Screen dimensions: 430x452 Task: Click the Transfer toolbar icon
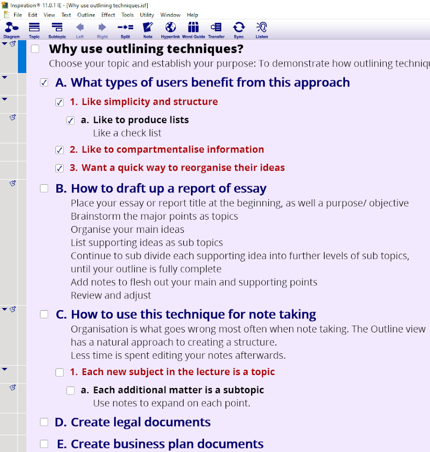click(216, 29)
